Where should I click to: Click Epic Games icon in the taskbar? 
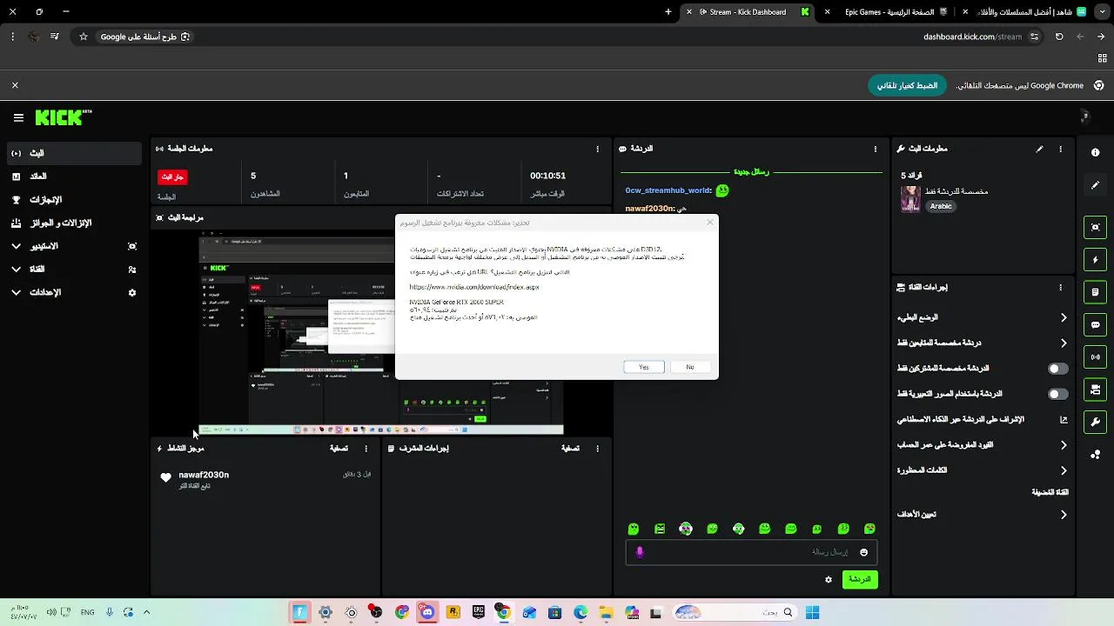478,612
